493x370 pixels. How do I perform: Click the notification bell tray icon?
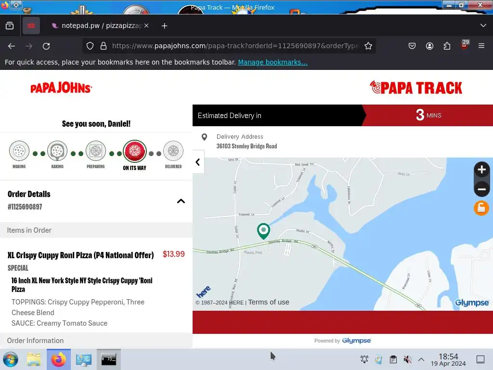[364, 359]
